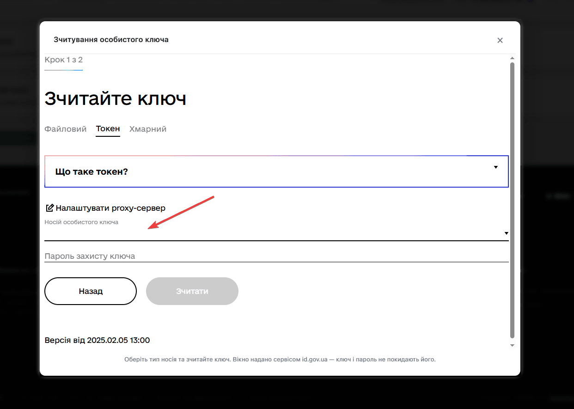Switch to the Файловий tab
The height and width of the screenshot is (409, 574).
(x=66, y=129)
